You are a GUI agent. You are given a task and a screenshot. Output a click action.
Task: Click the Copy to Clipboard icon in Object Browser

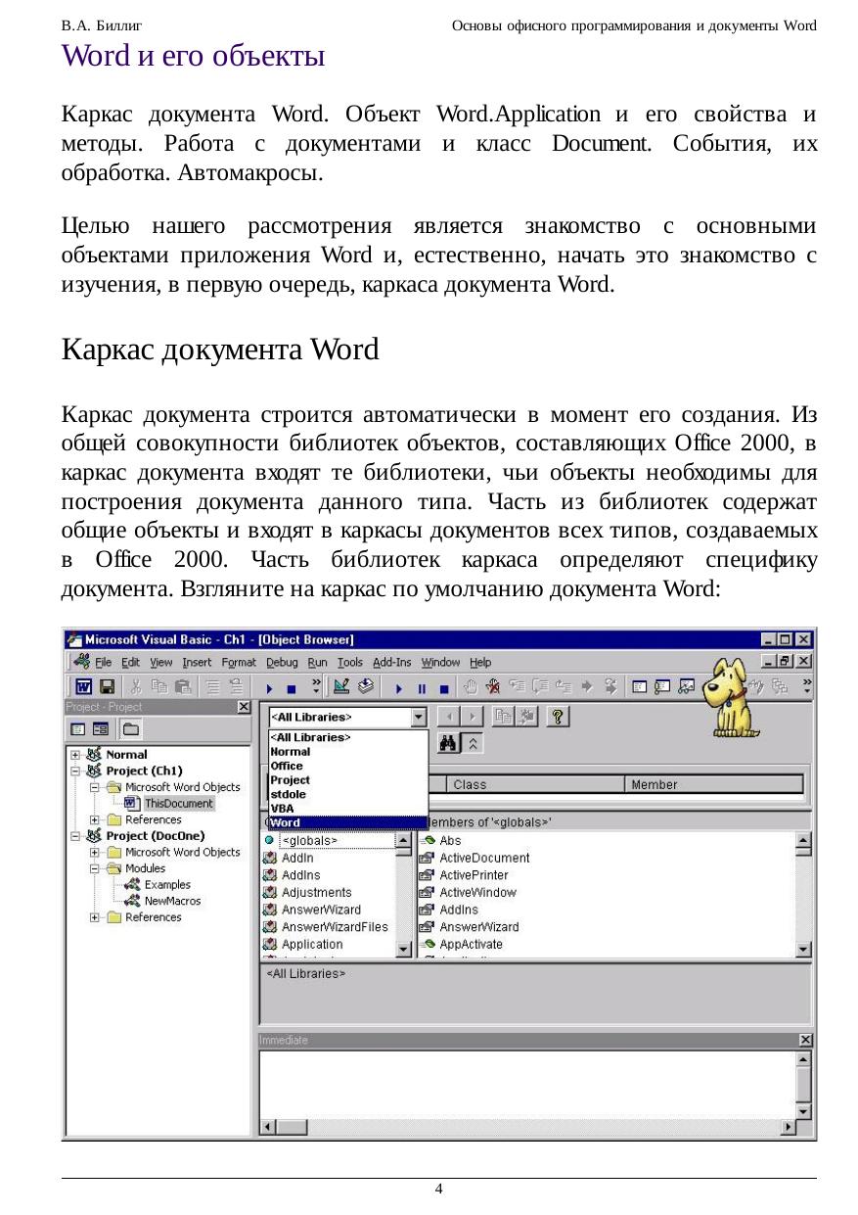(503, 717)
